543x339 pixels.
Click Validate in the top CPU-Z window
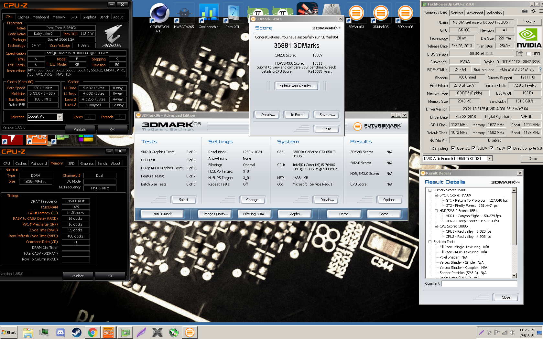[x=80, y=130]
